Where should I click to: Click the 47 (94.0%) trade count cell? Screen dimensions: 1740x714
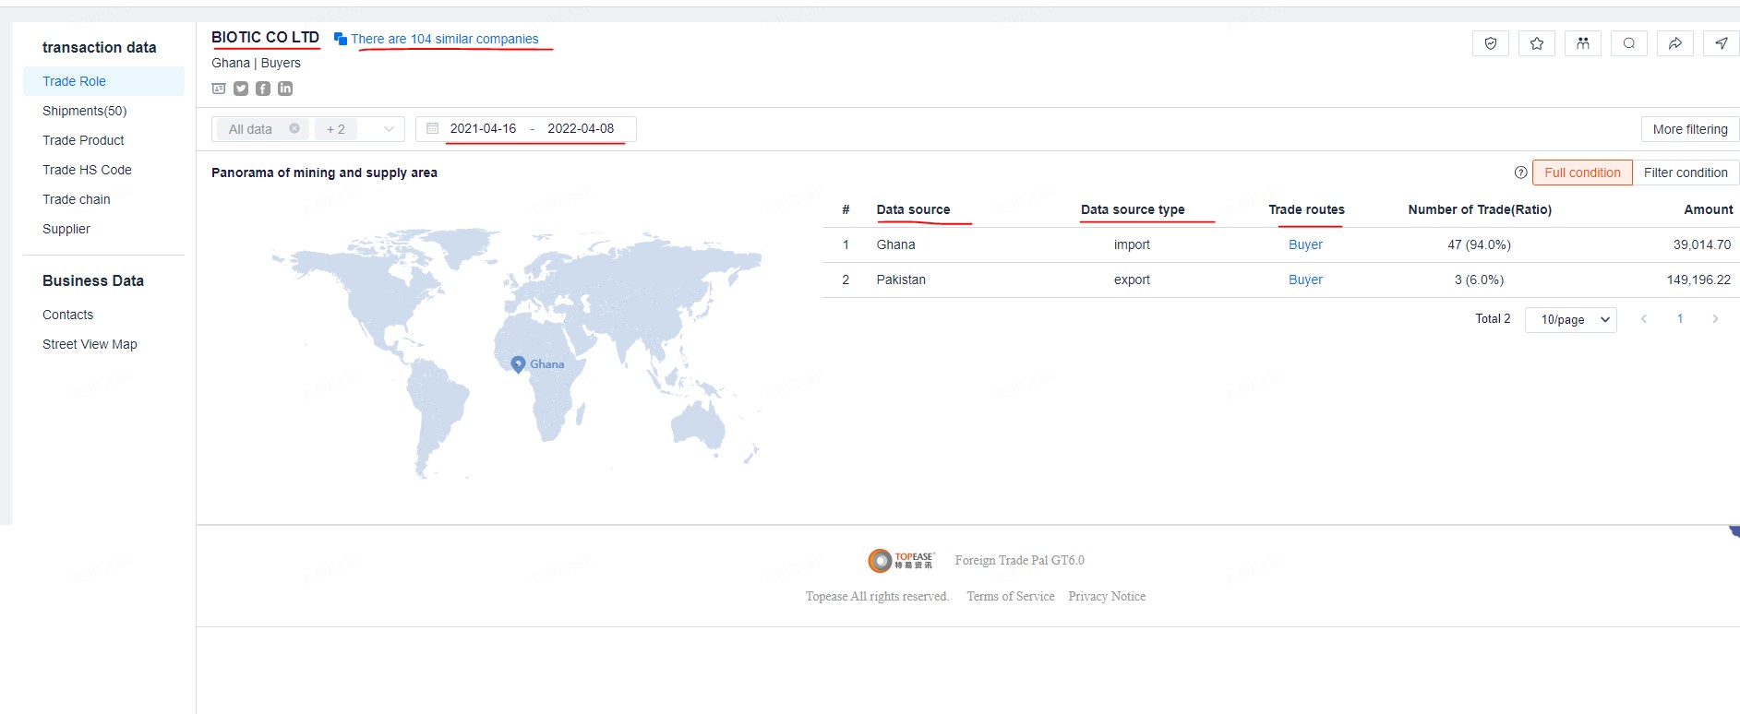pos(1479,244)
